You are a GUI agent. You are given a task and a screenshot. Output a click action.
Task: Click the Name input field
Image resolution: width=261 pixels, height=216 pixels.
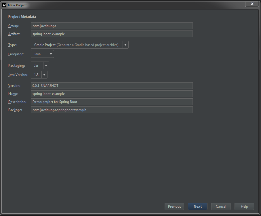(112, 94)
